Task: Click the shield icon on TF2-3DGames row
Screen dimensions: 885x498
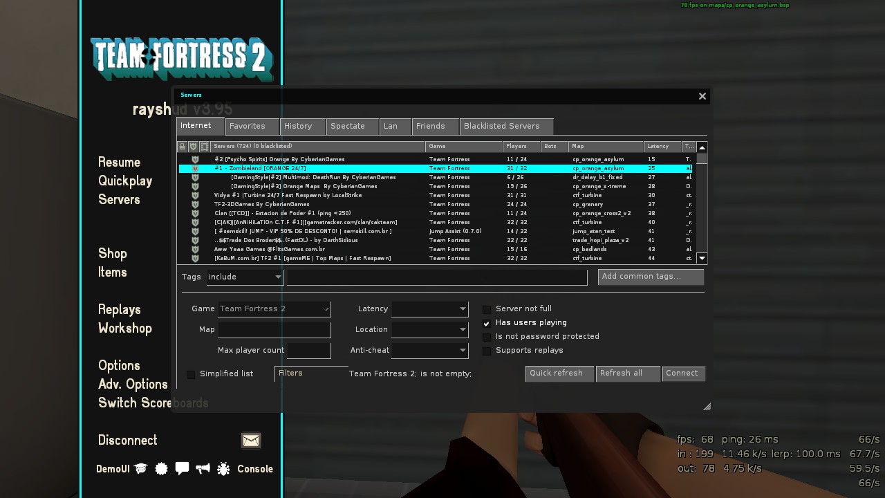Action: click(x=195, y=205)
